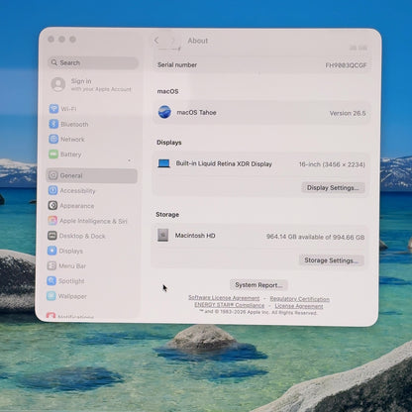Click the Version 26.5 text
The width and height of the screenshot is (412, 412).
pos(348,113)
